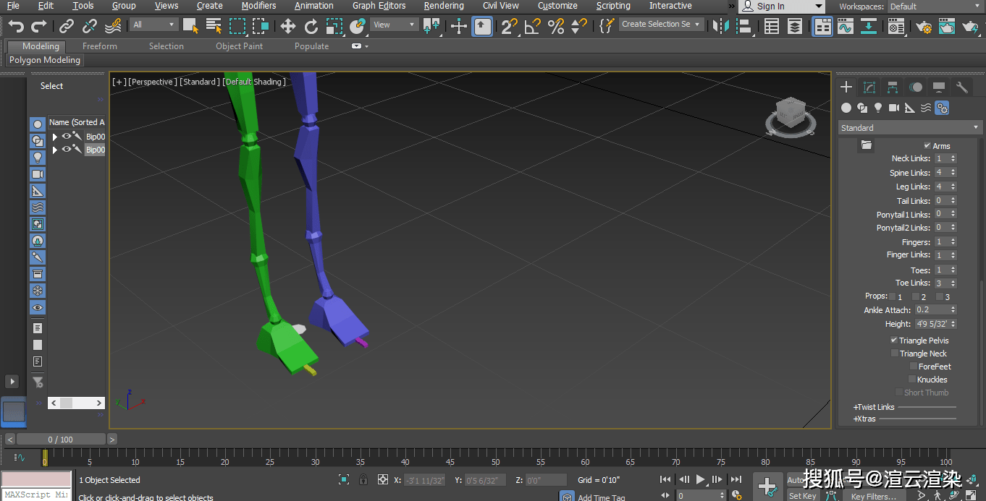The height and width of the screenshot is (501, 986).
Task: Click the Set Key button
Action: 802,496
